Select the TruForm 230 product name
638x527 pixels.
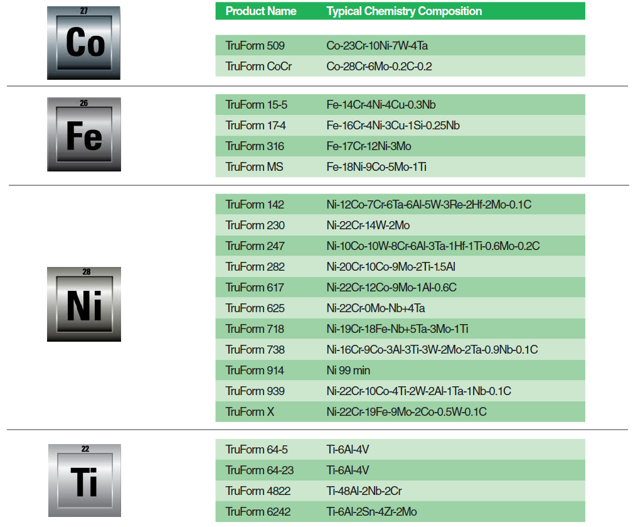click(255, 225)
